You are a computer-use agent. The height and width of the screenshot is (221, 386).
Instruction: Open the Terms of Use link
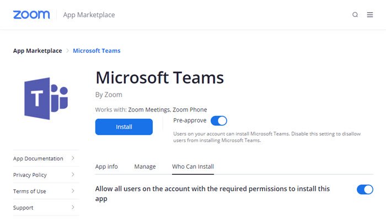[30, 191]
